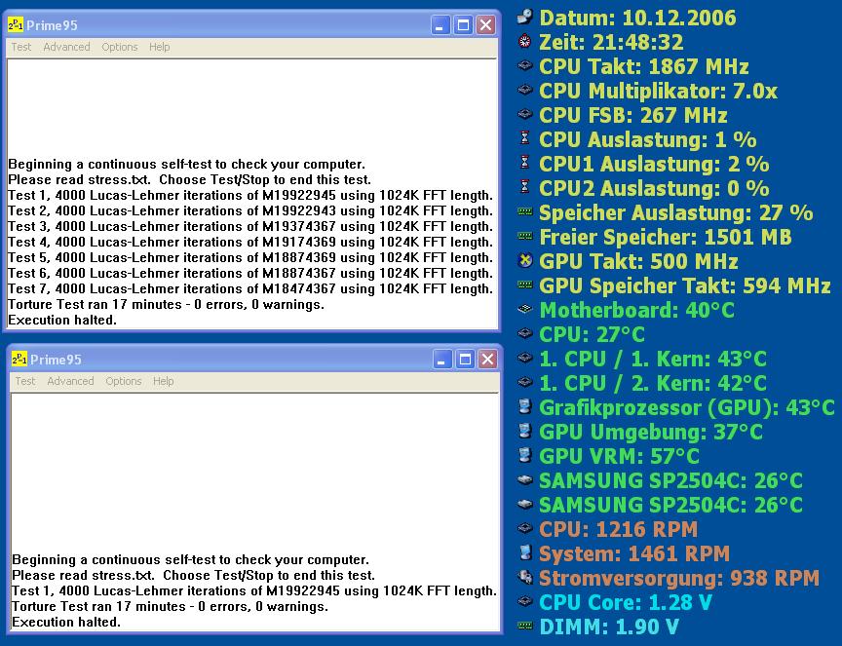Image resolution: width=842 pixels, height=646 pixels.
Task: Click hourglass icon beside CPU Auslastung: 1 %
Action: coord(525,138)
